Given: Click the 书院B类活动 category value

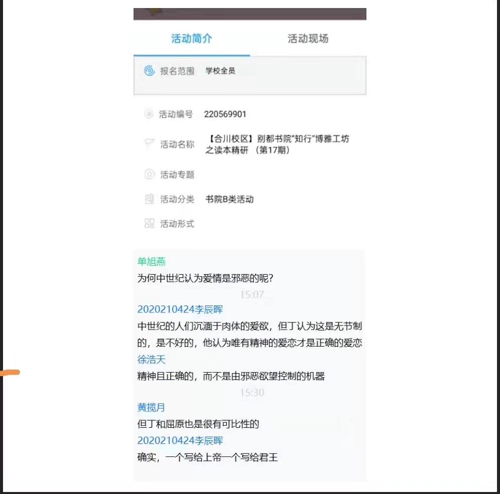Looking at the screenshot, I should [x=229, y=199].
